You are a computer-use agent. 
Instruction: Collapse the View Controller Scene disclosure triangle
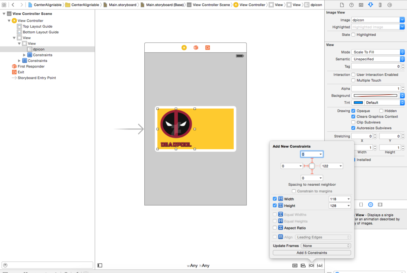click(x=4, y=14)
